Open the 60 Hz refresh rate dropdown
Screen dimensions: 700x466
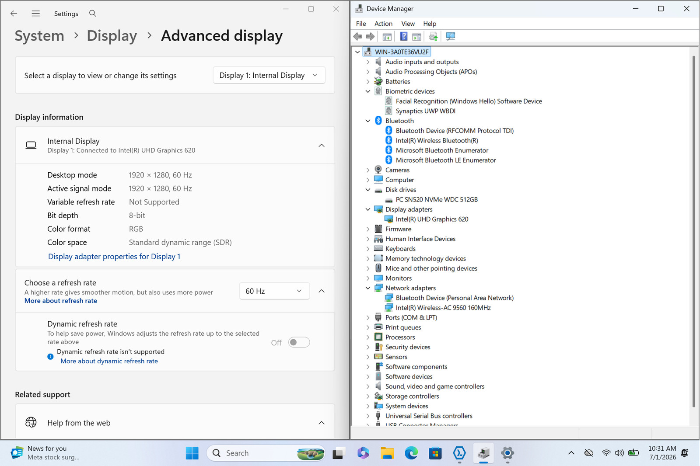click(274, 291)
